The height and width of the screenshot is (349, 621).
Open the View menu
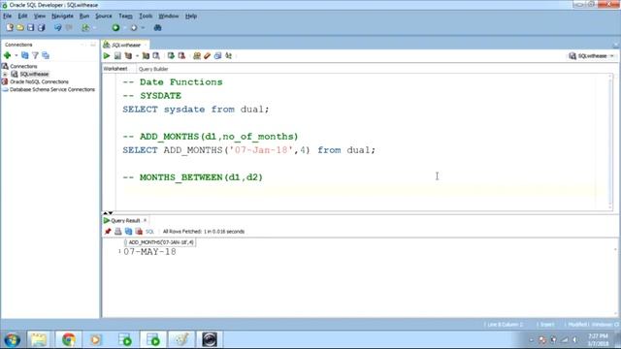pos(39,16)
